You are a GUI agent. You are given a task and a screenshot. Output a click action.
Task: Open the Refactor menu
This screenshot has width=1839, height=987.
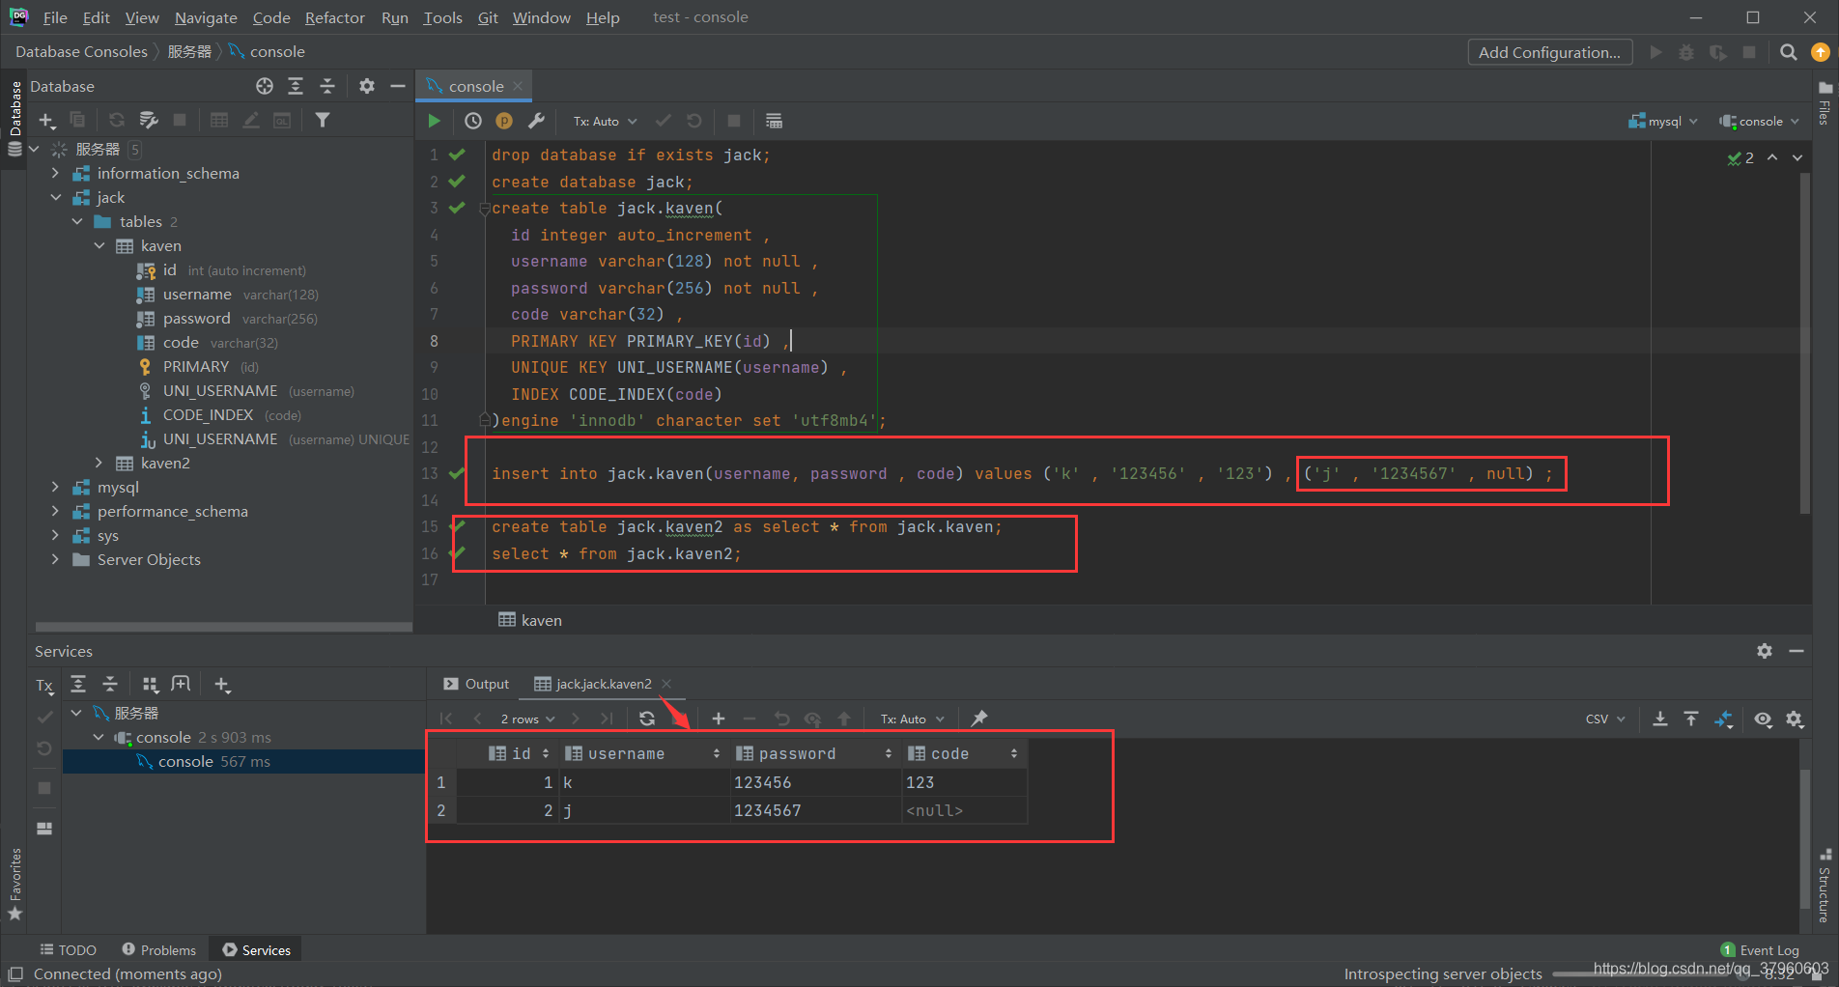click(334, 17)
